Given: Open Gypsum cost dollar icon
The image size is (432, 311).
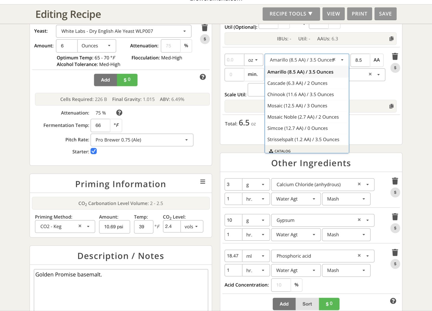Looking at the screenshot, I should click(x=395, y=228).
